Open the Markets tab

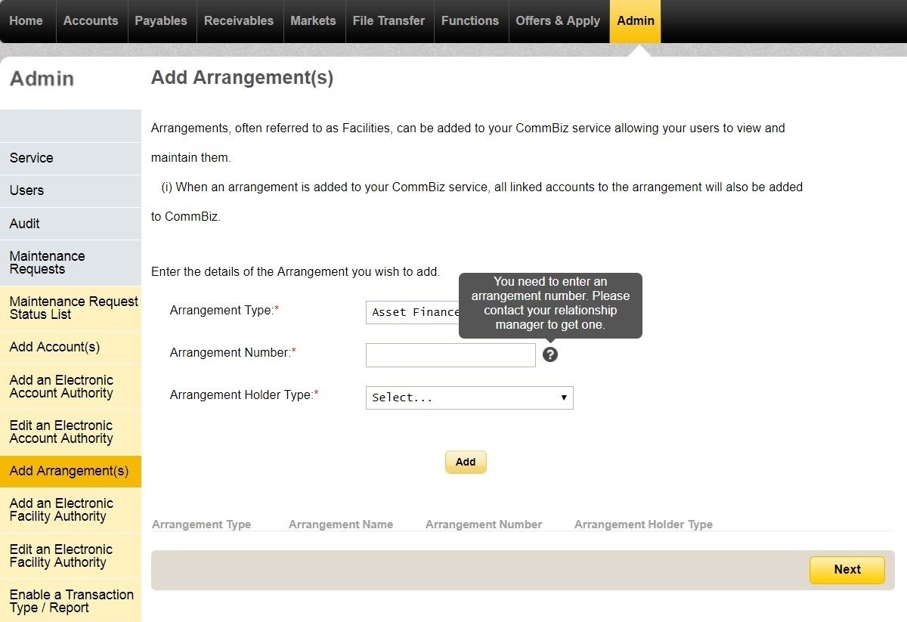[x=313, y=21]
